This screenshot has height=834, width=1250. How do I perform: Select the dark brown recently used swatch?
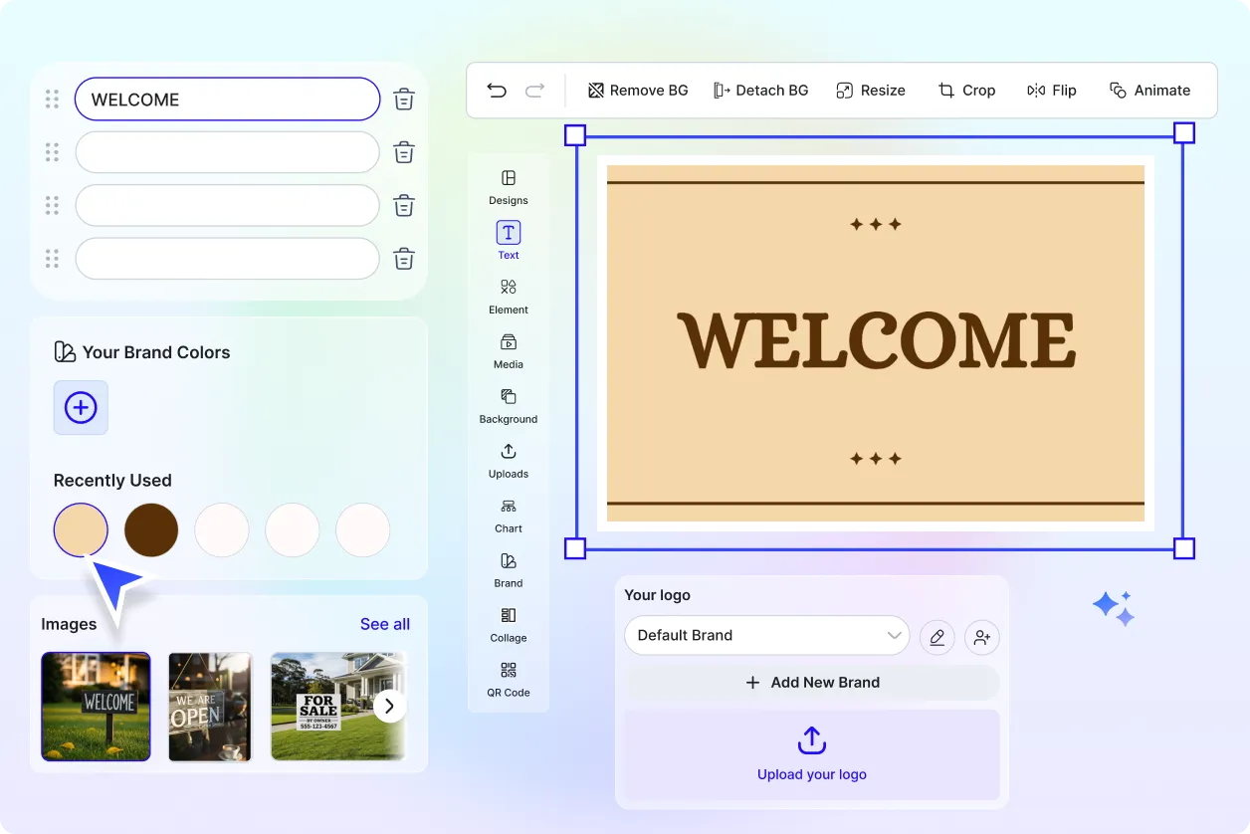(x=151, y=529)
